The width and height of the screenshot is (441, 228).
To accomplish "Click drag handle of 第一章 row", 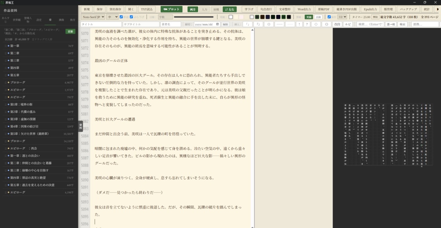I will [5, 46].
